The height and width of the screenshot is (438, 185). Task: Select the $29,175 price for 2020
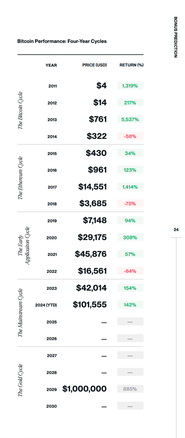point(92,237)
